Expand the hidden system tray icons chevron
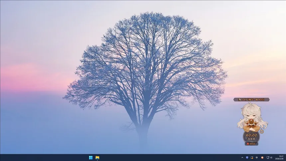Viewport: 286px width, 161px height. click(242, 158)
